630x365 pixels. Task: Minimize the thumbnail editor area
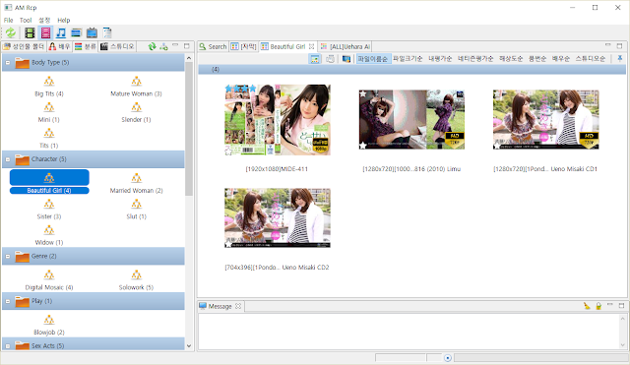pyautogui.click(x=608, y=45)
